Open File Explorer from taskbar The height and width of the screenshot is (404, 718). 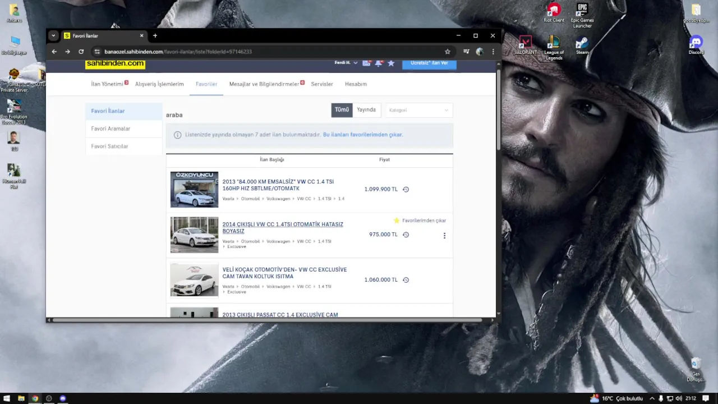(x=21, y=398)
